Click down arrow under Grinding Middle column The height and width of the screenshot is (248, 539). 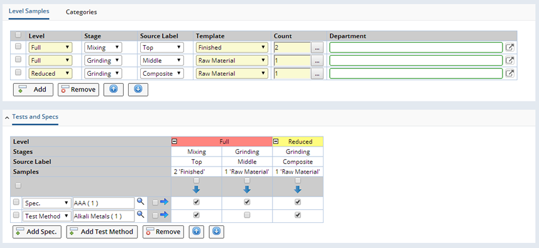pos(247,190)
